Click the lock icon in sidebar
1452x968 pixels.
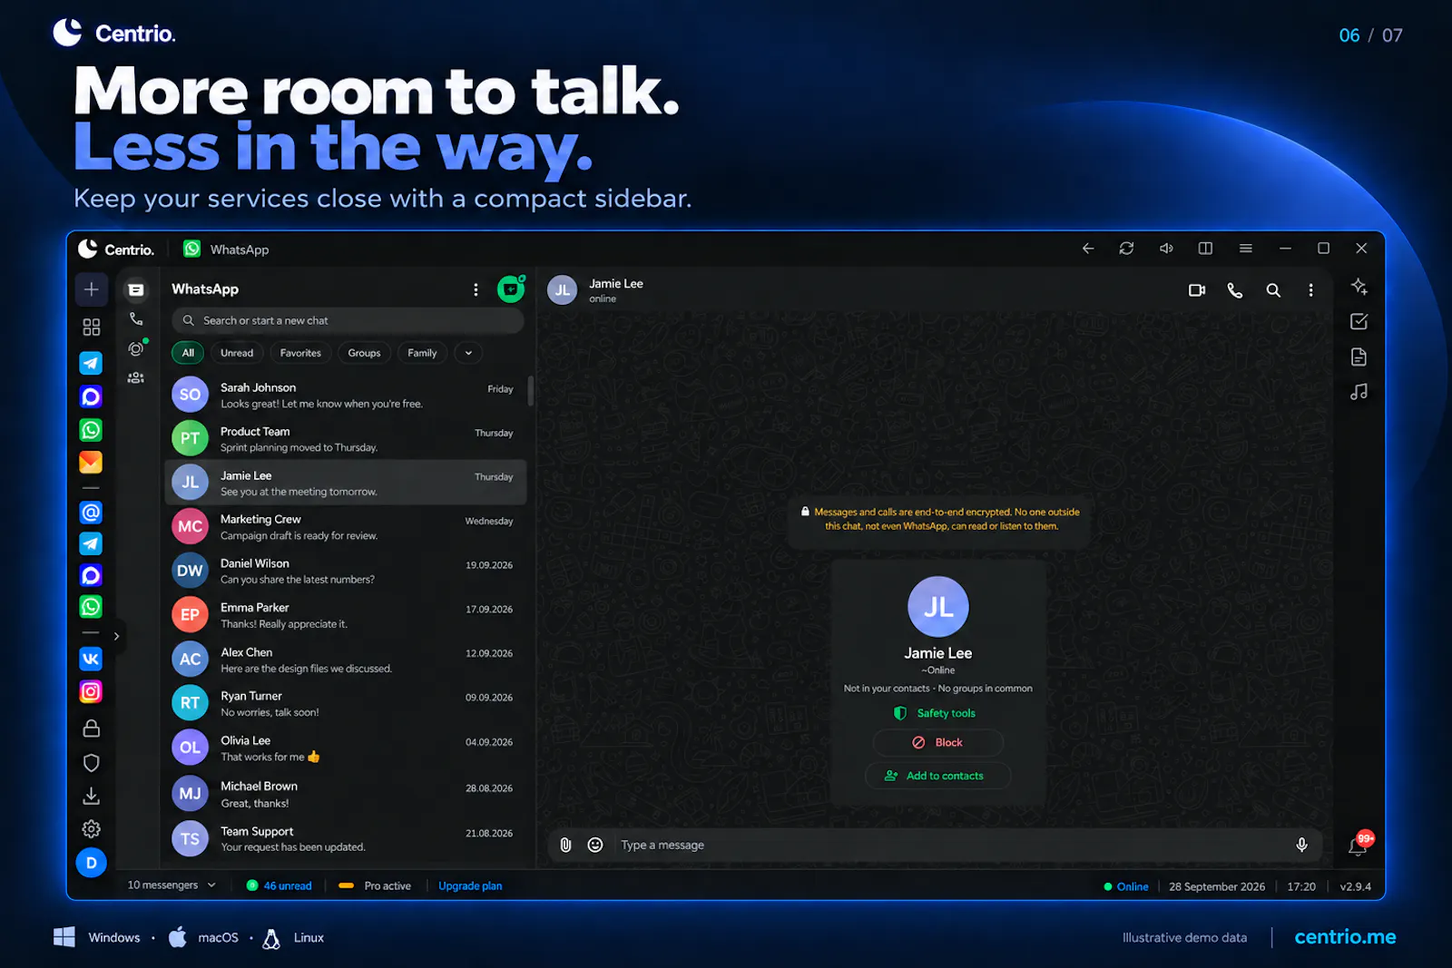(91, 728)
